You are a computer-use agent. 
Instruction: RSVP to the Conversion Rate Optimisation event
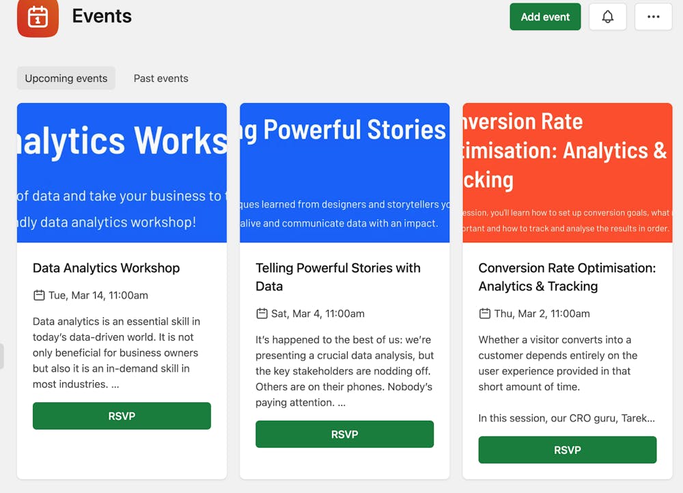tap(567, 450)
